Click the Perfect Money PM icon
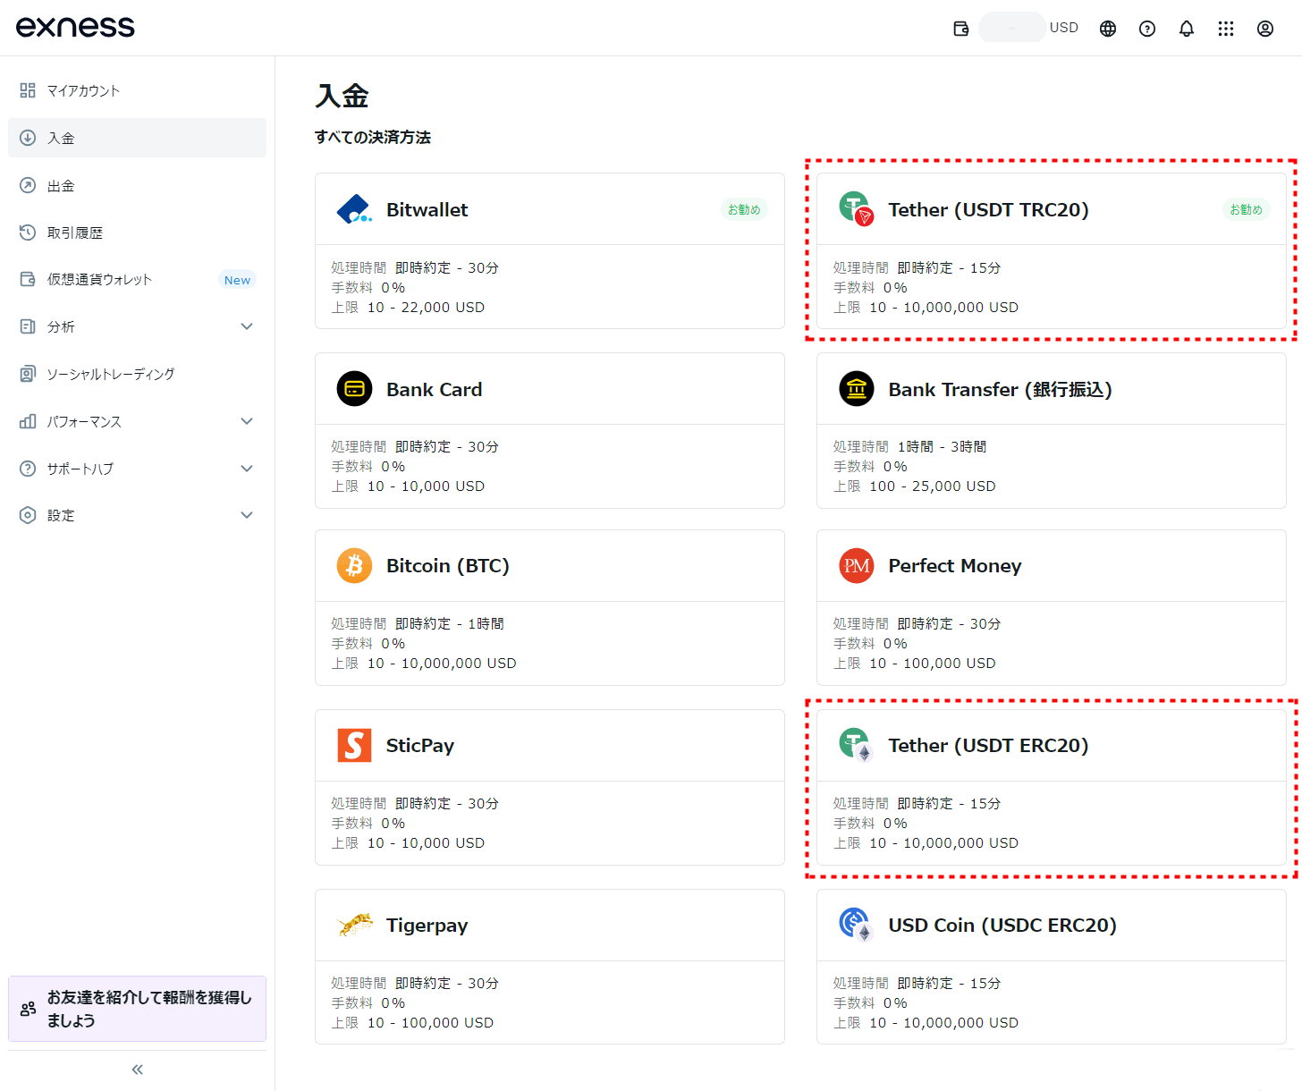Viewport: 1302px width, 1091px height. (857, 566)
